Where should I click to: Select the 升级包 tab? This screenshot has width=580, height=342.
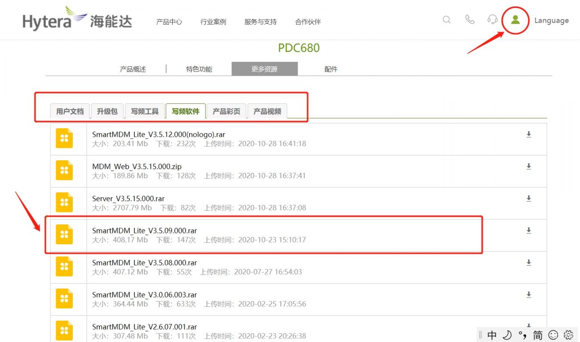click(x=107, y=111)
